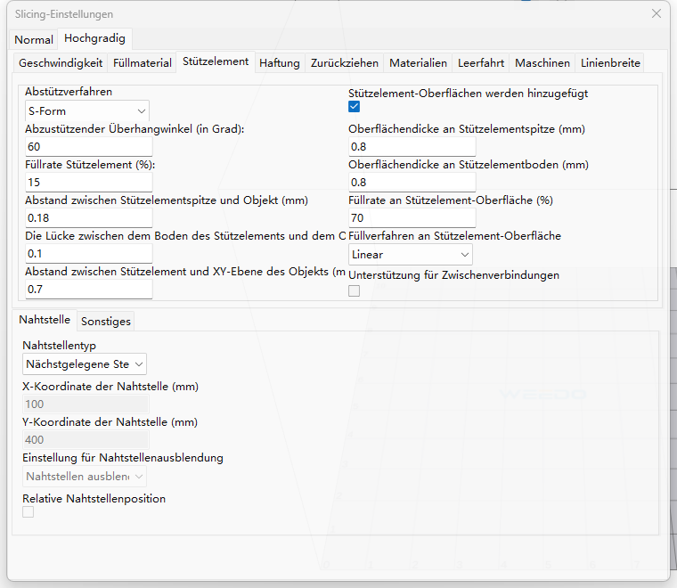Open the Abstützverfahren S-Form dropdown
Image resolution: width=677 pixels, height=588 pixels.
coord(87,111)
